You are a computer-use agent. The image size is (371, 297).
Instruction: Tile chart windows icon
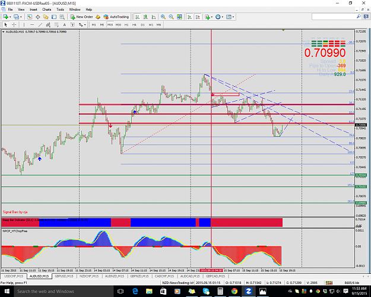pyautogui.click(x=179, y=17)
